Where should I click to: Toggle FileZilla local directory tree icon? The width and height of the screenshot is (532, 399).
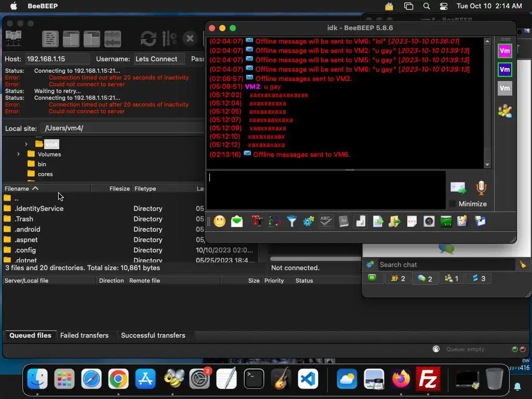pyautogui.click(x=71, y=38)
